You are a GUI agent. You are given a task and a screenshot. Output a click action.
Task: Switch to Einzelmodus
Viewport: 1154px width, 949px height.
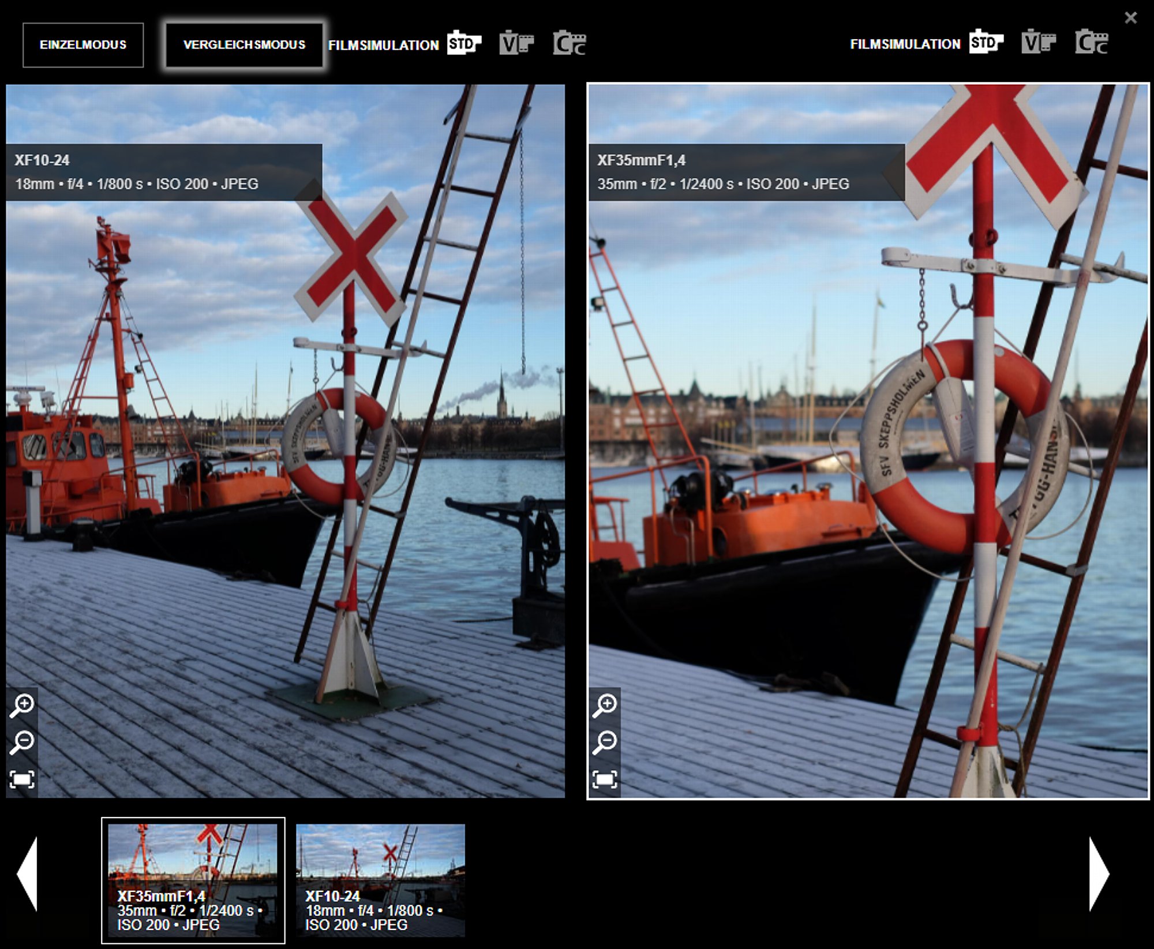pos(83,45)
